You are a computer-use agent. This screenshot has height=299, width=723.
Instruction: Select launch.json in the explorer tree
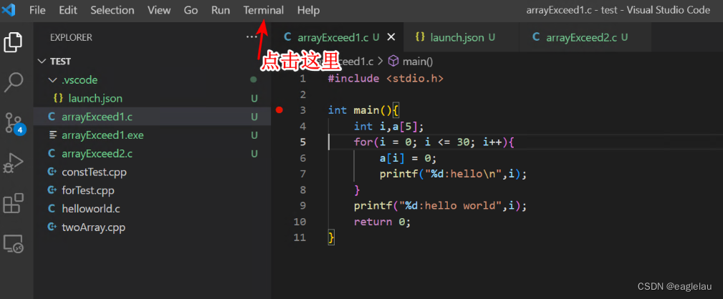[x=152, y=99]
